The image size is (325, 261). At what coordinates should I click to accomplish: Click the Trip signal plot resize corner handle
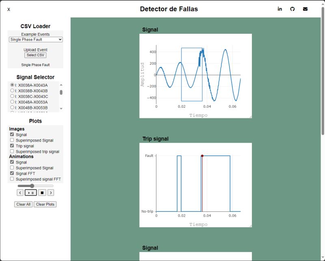click(x=250, y=226)
